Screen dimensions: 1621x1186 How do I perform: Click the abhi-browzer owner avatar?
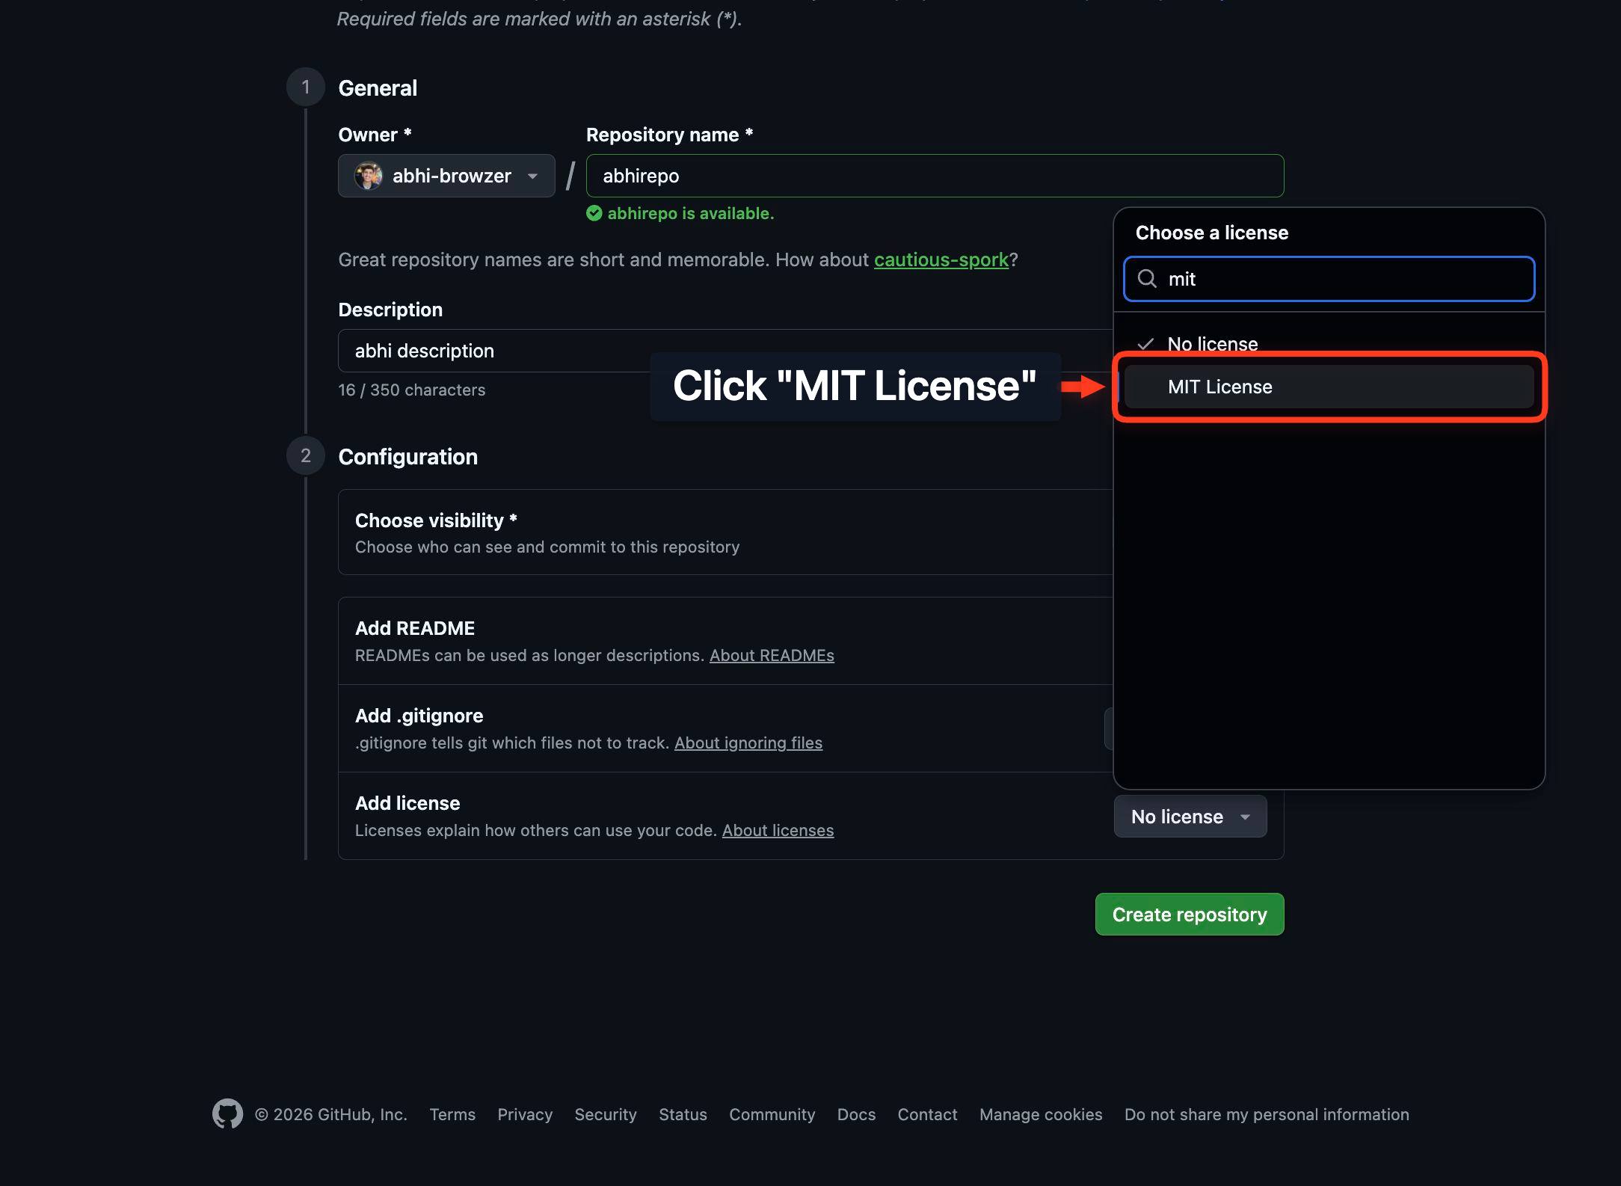(x=368, y=176)
